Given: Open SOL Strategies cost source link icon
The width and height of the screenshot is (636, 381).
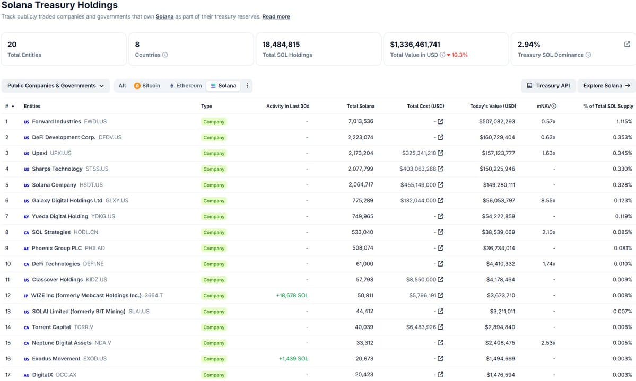Looking at the screenshot, I should click(440, 232).
